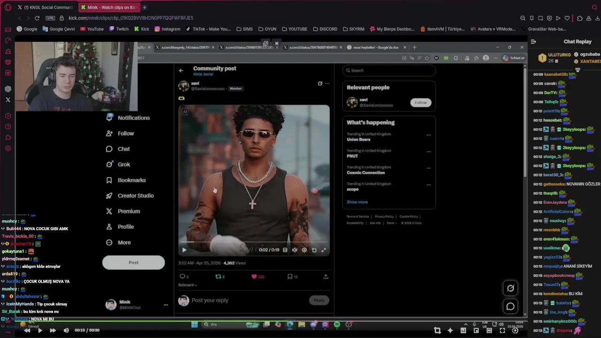Open Google Çeviri bookmark
Image resolution: width=601 pixels, height=338 pixels.
58,29
